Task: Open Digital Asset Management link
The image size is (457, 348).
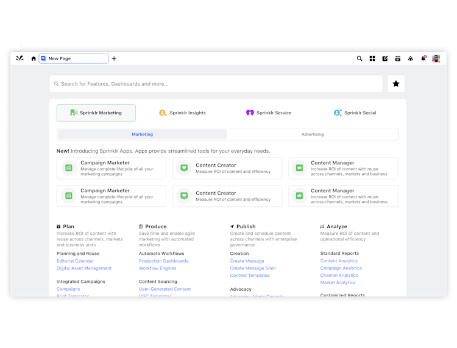Action: (84, 268)
